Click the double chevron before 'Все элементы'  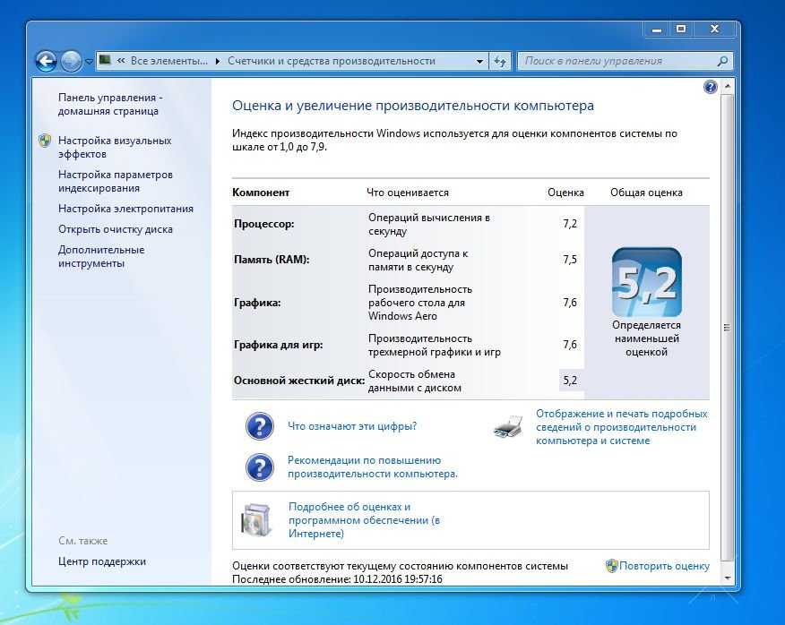tap(121, 61)
